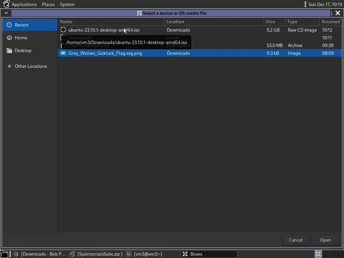Viewport: 344px width, 258px height.
Task: Click the plus icon beside Other Locations
Action: (x=9, y=66)
